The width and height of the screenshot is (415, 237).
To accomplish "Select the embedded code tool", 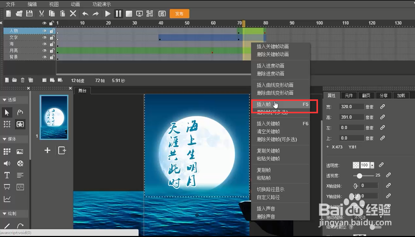I will click(20, 187).
